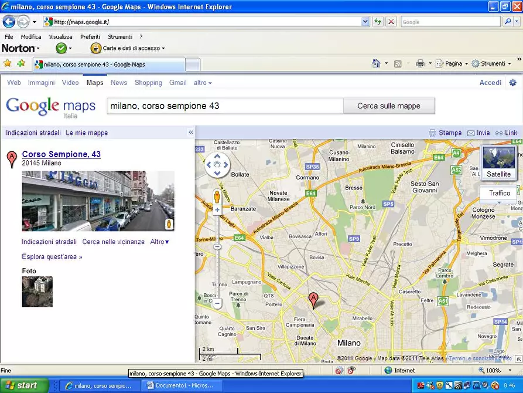Click the IE Stop loading icon
Viewport: 523px width, 393px height.
[391, 22]
